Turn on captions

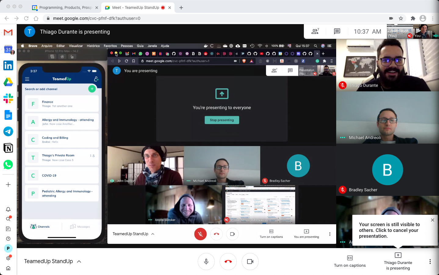coord(350,262)
